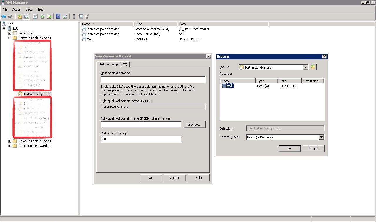Click the Start of Authority record icon
The height and width of the screenshot is (222, 376).
84,29
